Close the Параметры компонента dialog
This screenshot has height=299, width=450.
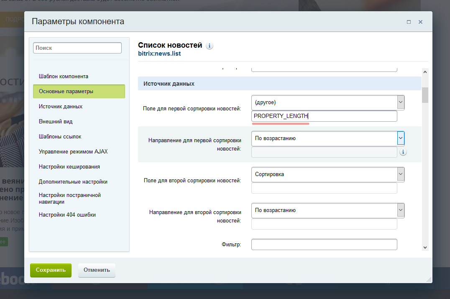(x=420, y=22)
